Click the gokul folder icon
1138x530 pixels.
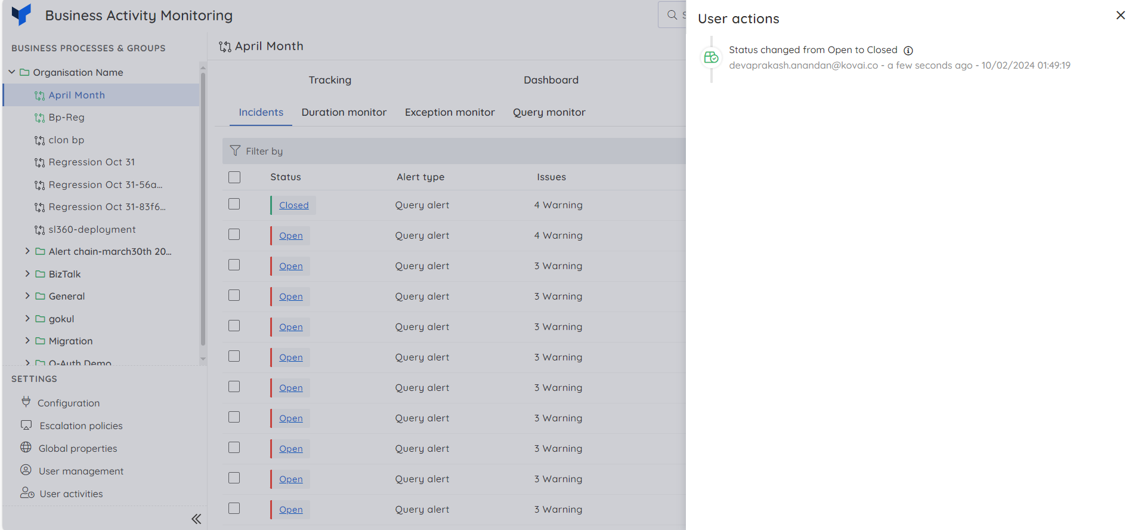point(40,319)
